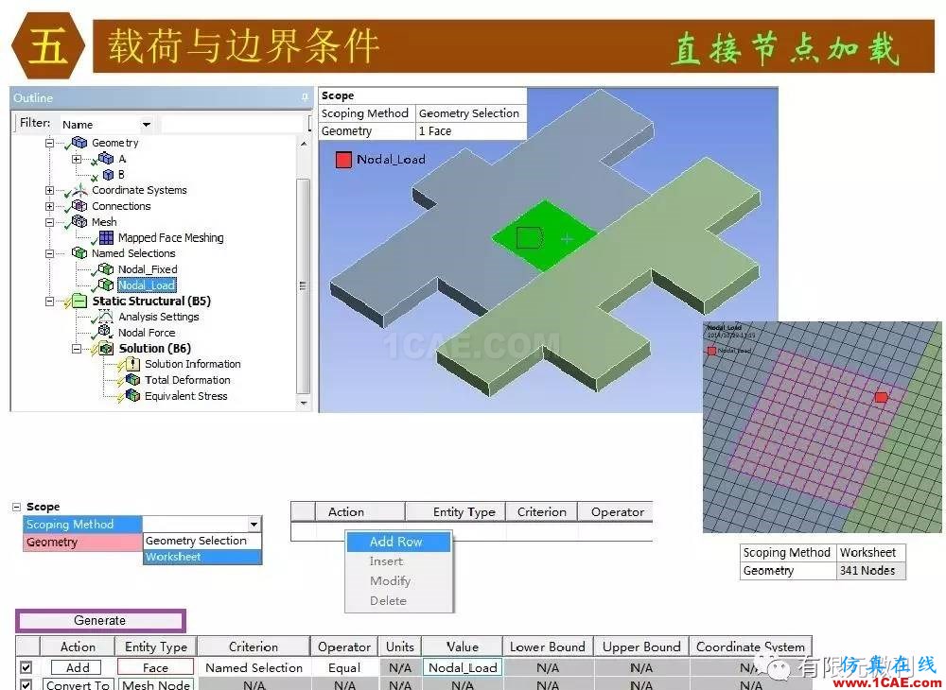Click the Solution (B6) icon
The image size is (946, 690).
pos(106,349)
